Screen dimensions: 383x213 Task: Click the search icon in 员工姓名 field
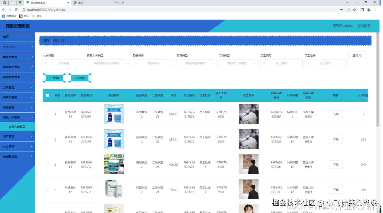point(308,63)
